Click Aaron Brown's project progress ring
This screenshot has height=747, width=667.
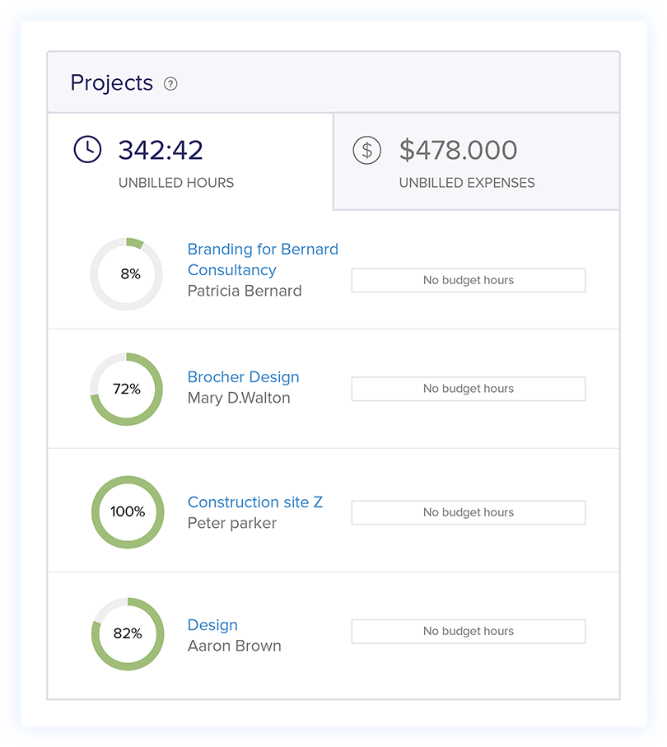(127, 634)
